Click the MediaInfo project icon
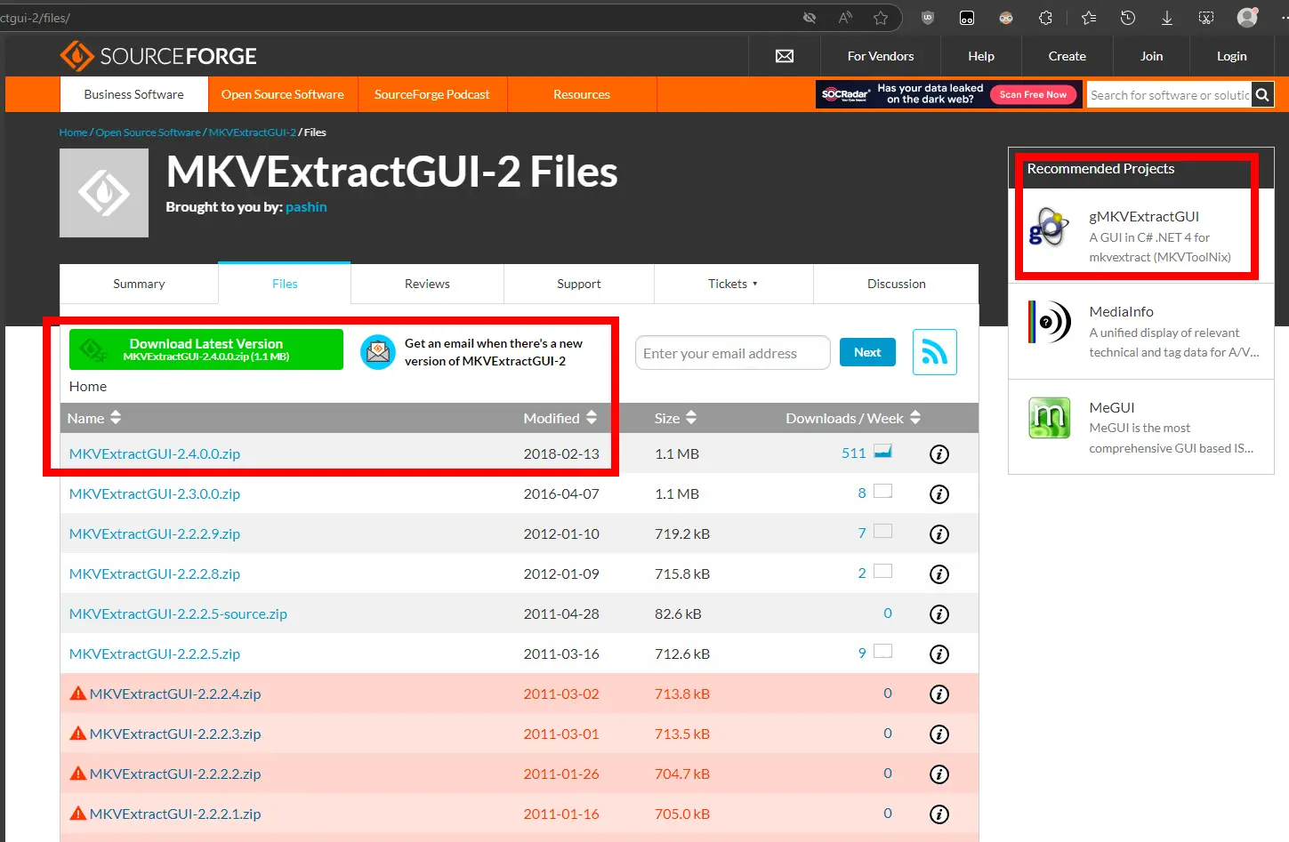Image resolution: width=1289 pixels, height=842 pixels. click(x=1050, y=322)
